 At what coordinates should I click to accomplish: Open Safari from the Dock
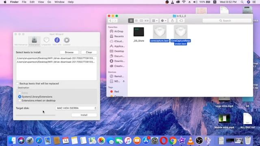[x=39, y=141]
